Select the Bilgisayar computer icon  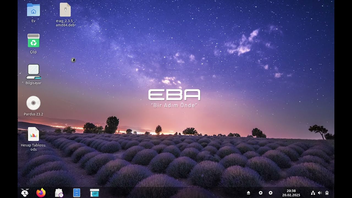(33, 72)
